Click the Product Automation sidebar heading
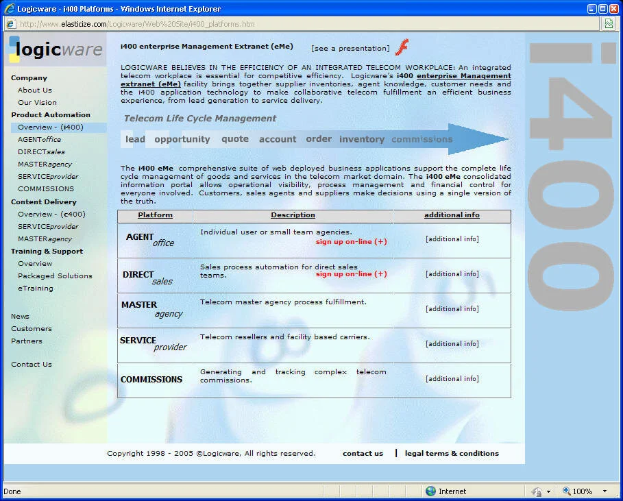 tap(51, 115)
